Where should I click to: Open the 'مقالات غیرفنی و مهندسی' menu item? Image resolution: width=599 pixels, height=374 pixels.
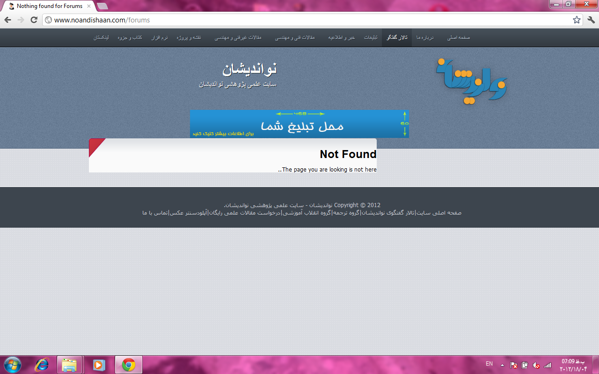click(238, 37)
